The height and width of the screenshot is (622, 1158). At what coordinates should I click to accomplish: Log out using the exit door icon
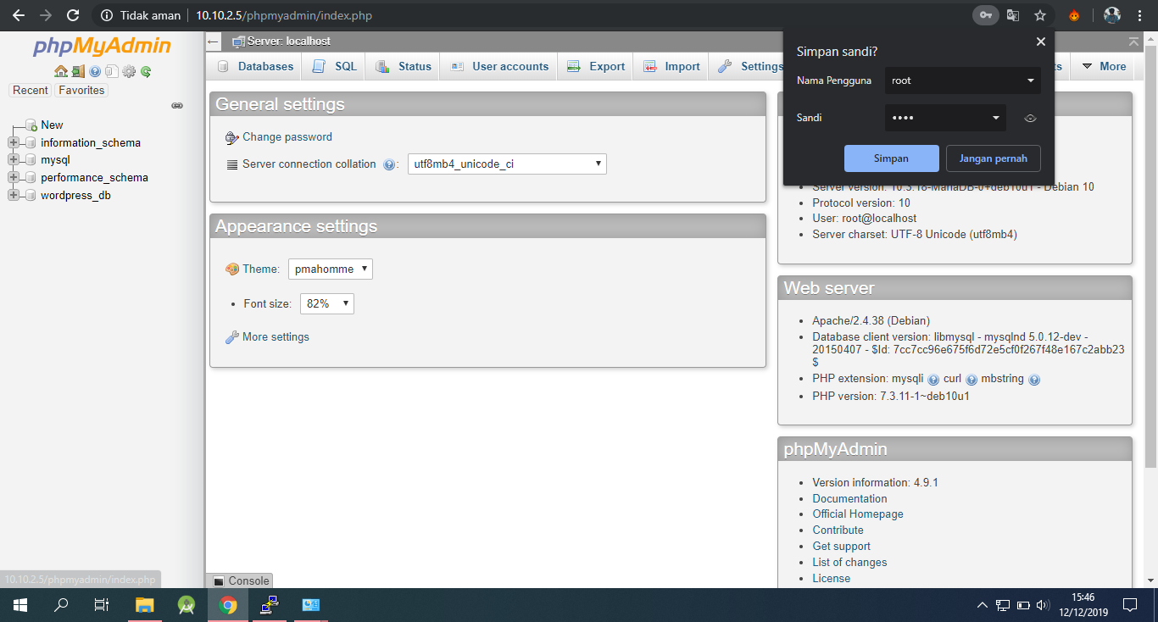[78, 71]
